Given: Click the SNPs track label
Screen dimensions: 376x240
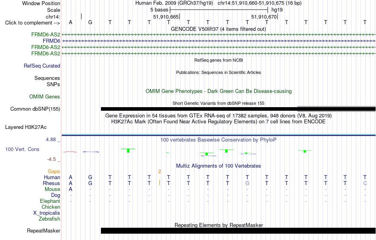Looking at the screenshot, I should pyautogui.click(x=53, y=84).
